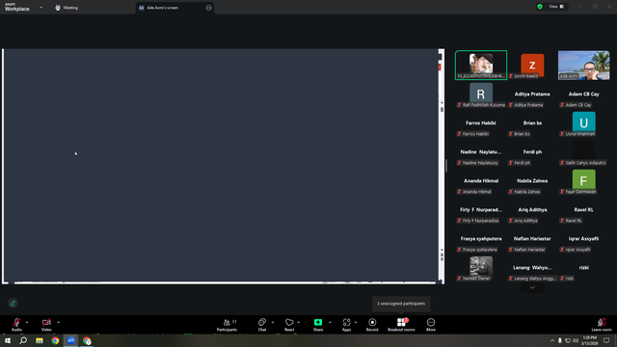
Task: Select the Ravel RL participant tile
Action: coord(584,210)
